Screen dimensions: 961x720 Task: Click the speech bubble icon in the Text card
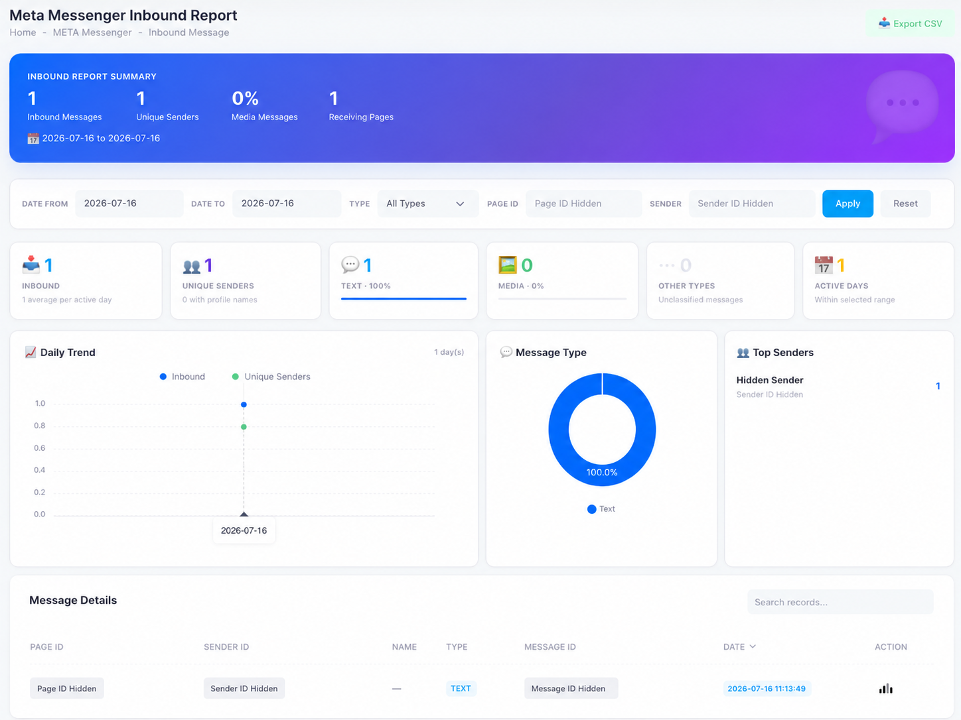(x=350, y=265)
